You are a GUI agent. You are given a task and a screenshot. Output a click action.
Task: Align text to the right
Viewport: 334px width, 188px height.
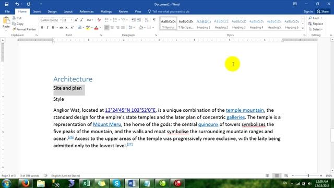coord(117,28)
